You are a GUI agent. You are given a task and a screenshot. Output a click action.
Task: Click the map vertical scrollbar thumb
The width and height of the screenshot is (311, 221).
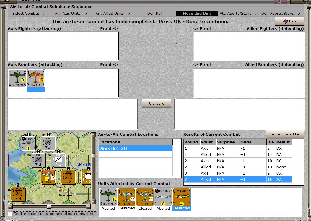[93, 156]
